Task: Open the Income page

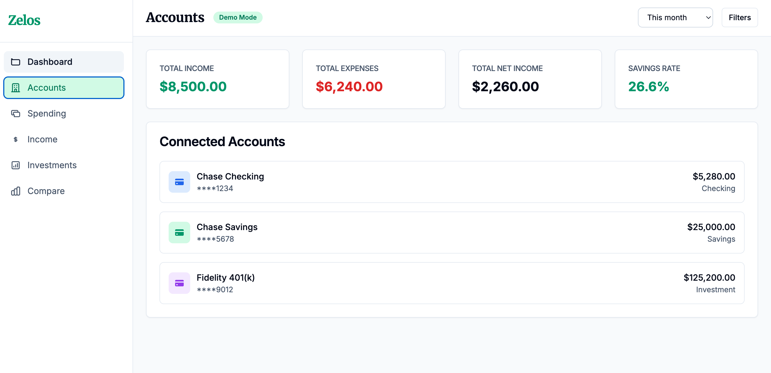Action: [43, 139]
